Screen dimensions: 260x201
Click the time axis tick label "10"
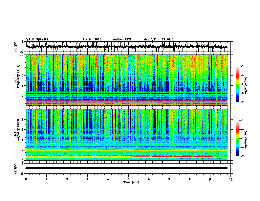(x=231, y=179)
